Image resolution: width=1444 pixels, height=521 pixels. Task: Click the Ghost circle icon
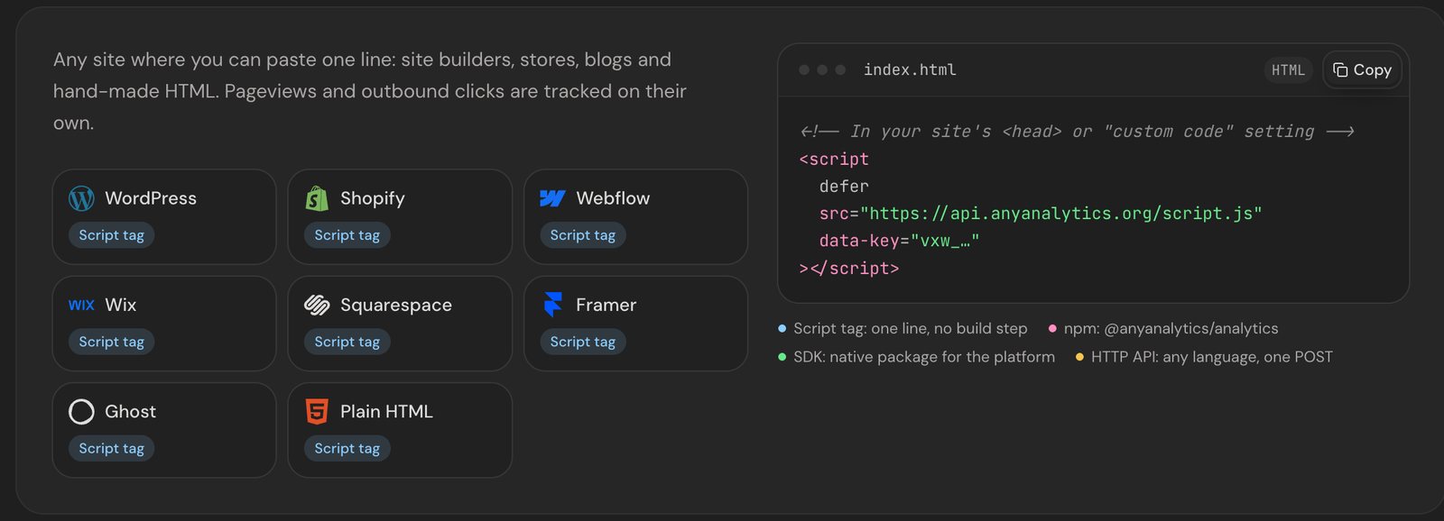point(81,412)
